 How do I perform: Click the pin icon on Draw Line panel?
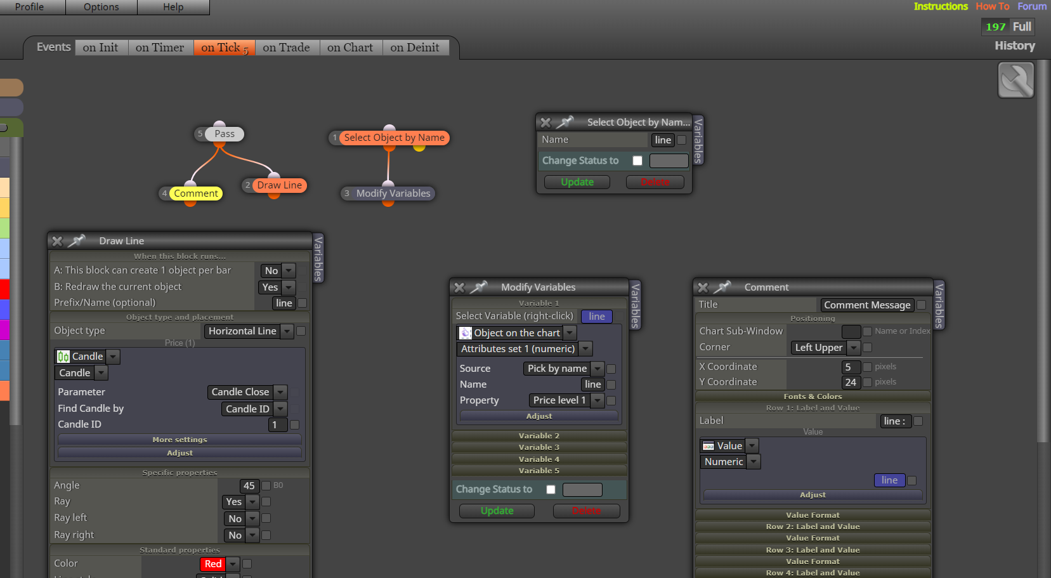tap(77, 241)
